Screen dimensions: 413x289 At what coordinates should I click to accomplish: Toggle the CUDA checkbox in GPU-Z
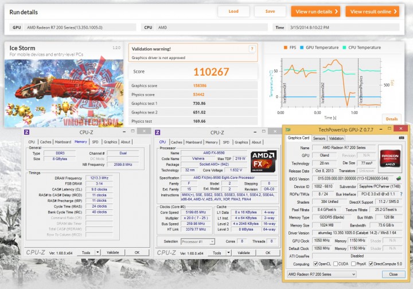[x=336, y=264]
